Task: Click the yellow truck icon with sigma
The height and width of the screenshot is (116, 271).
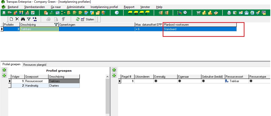Action: click(147, 13)
